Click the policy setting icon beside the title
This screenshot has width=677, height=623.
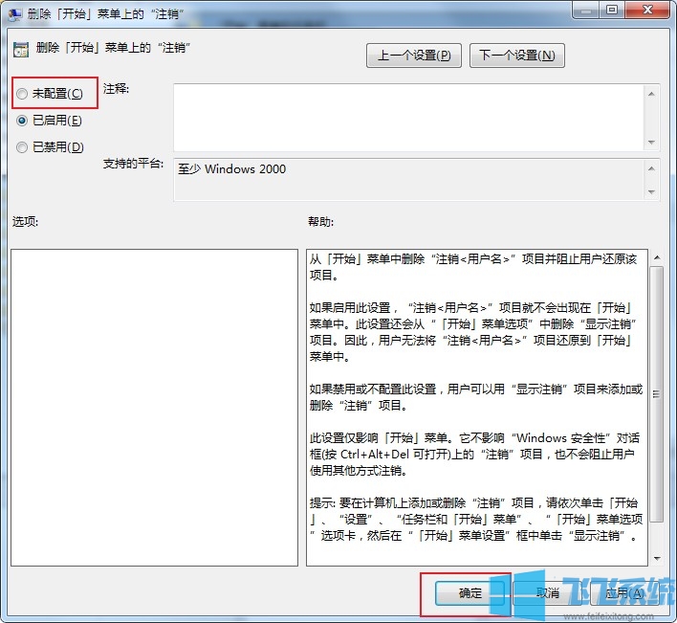21,50
